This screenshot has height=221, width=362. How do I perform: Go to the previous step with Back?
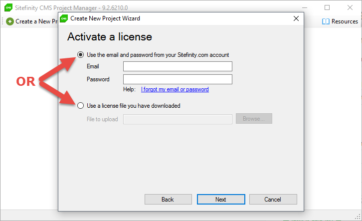point(168,199)
